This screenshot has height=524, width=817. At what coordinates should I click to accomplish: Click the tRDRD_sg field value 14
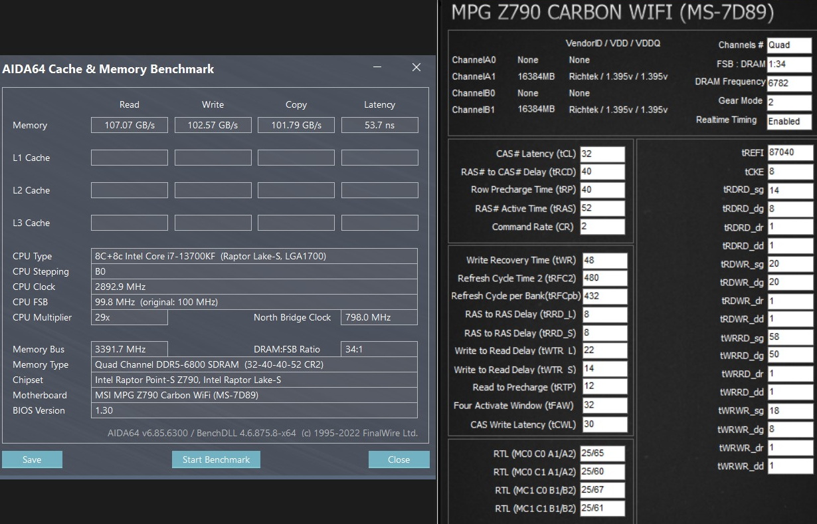click(790, 190)
